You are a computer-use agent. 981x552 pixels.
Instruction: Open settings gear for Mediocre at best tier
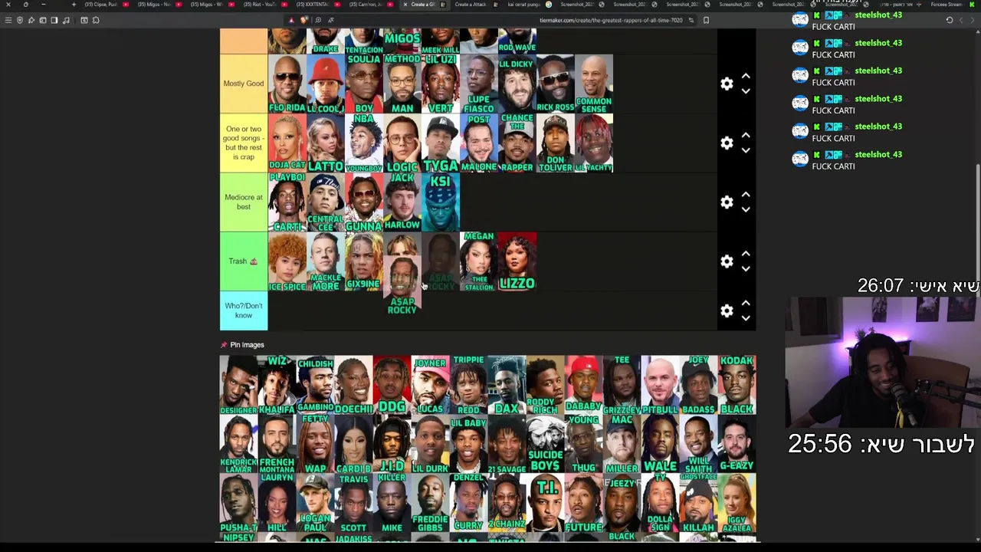(x=727, y=202)
